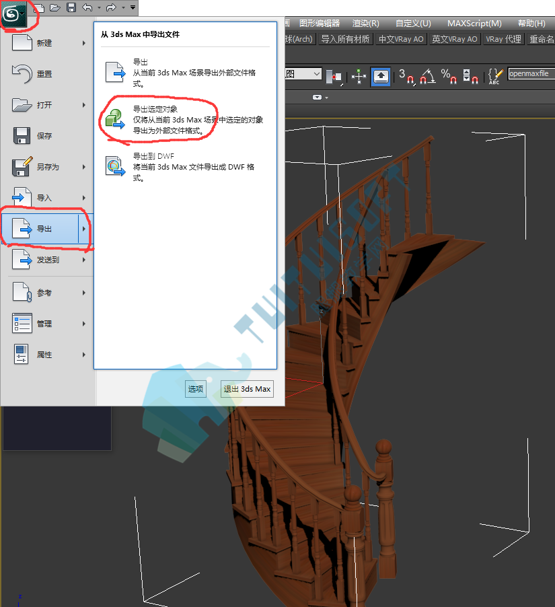Click the 管理 (Manage) menu entry
Image resolution: width=555 pixels, height=607 pixels.
click(47, 324)
